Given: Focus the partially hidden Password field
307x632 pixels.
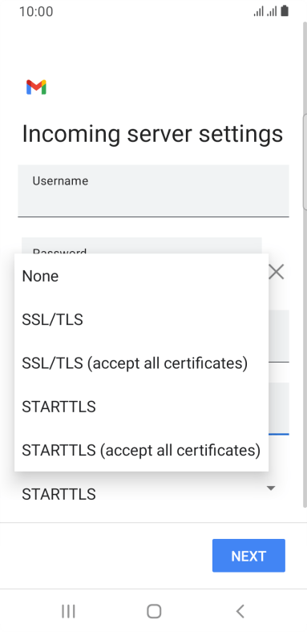Looking at the screenshot, I should pos(141,245).
